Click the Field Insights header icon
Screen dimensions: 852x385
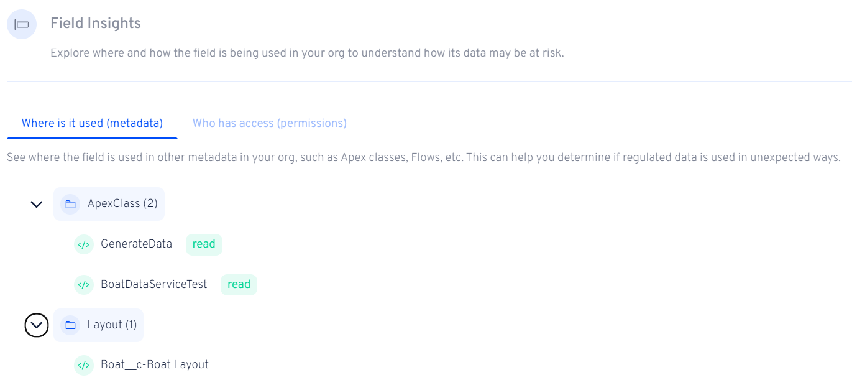[x=22, y=24]
